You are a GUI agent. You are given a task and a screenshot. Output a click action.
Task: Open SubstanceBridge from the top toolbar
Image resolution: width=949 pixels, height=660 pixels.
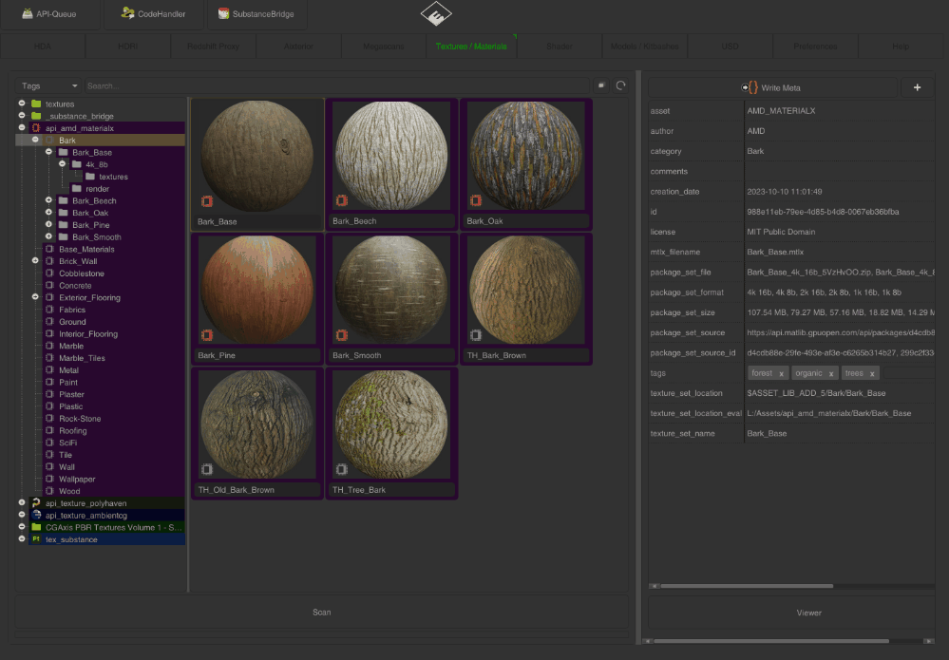tap(256, 14)
